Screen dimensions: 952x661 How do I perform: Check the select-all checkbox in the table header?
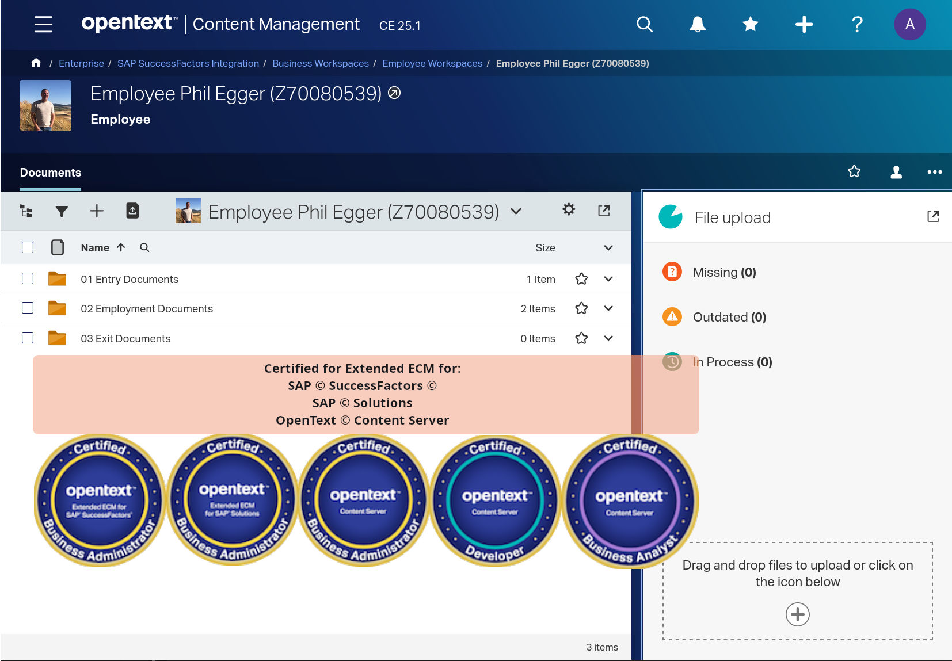[27, 247]
